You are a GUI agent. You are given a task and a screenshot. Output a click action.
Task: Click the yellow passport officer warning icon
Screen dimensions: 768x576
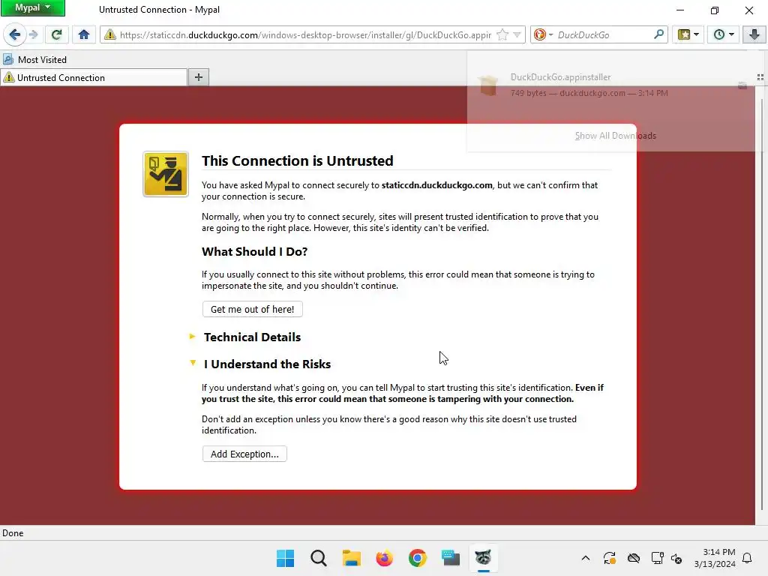coord(166,174)
